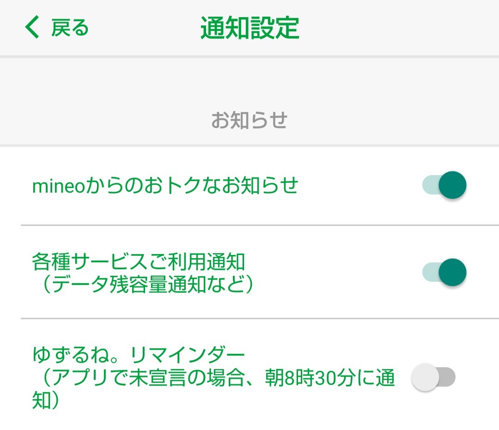Tap the green back chevron icon

pyautogui.click(x=32, y=27)
